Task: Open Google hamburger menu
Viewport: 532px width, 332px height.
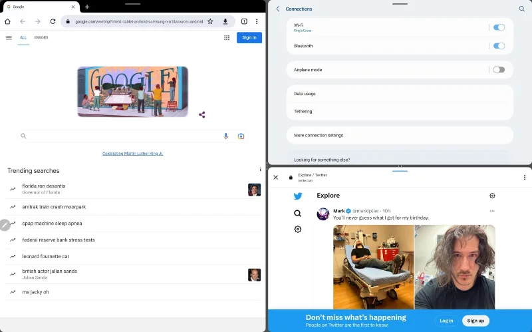Action: tap(9, 38)
